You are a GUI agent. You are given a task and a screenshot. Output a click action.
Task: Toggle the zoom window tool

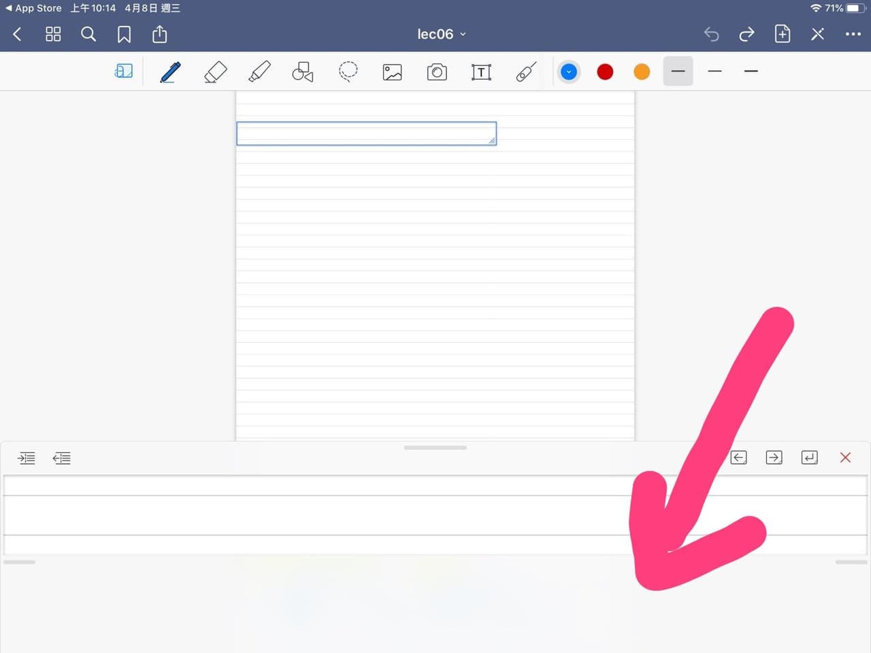click(x=124, y=71)
